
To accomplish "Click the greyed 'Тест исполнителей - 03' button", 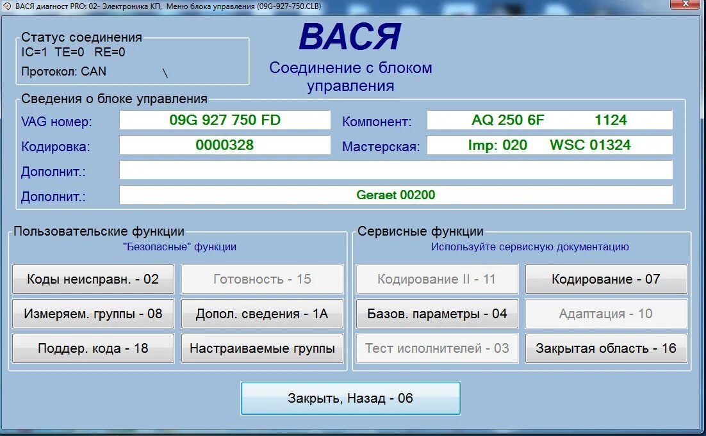I will [x=437, y=348].
